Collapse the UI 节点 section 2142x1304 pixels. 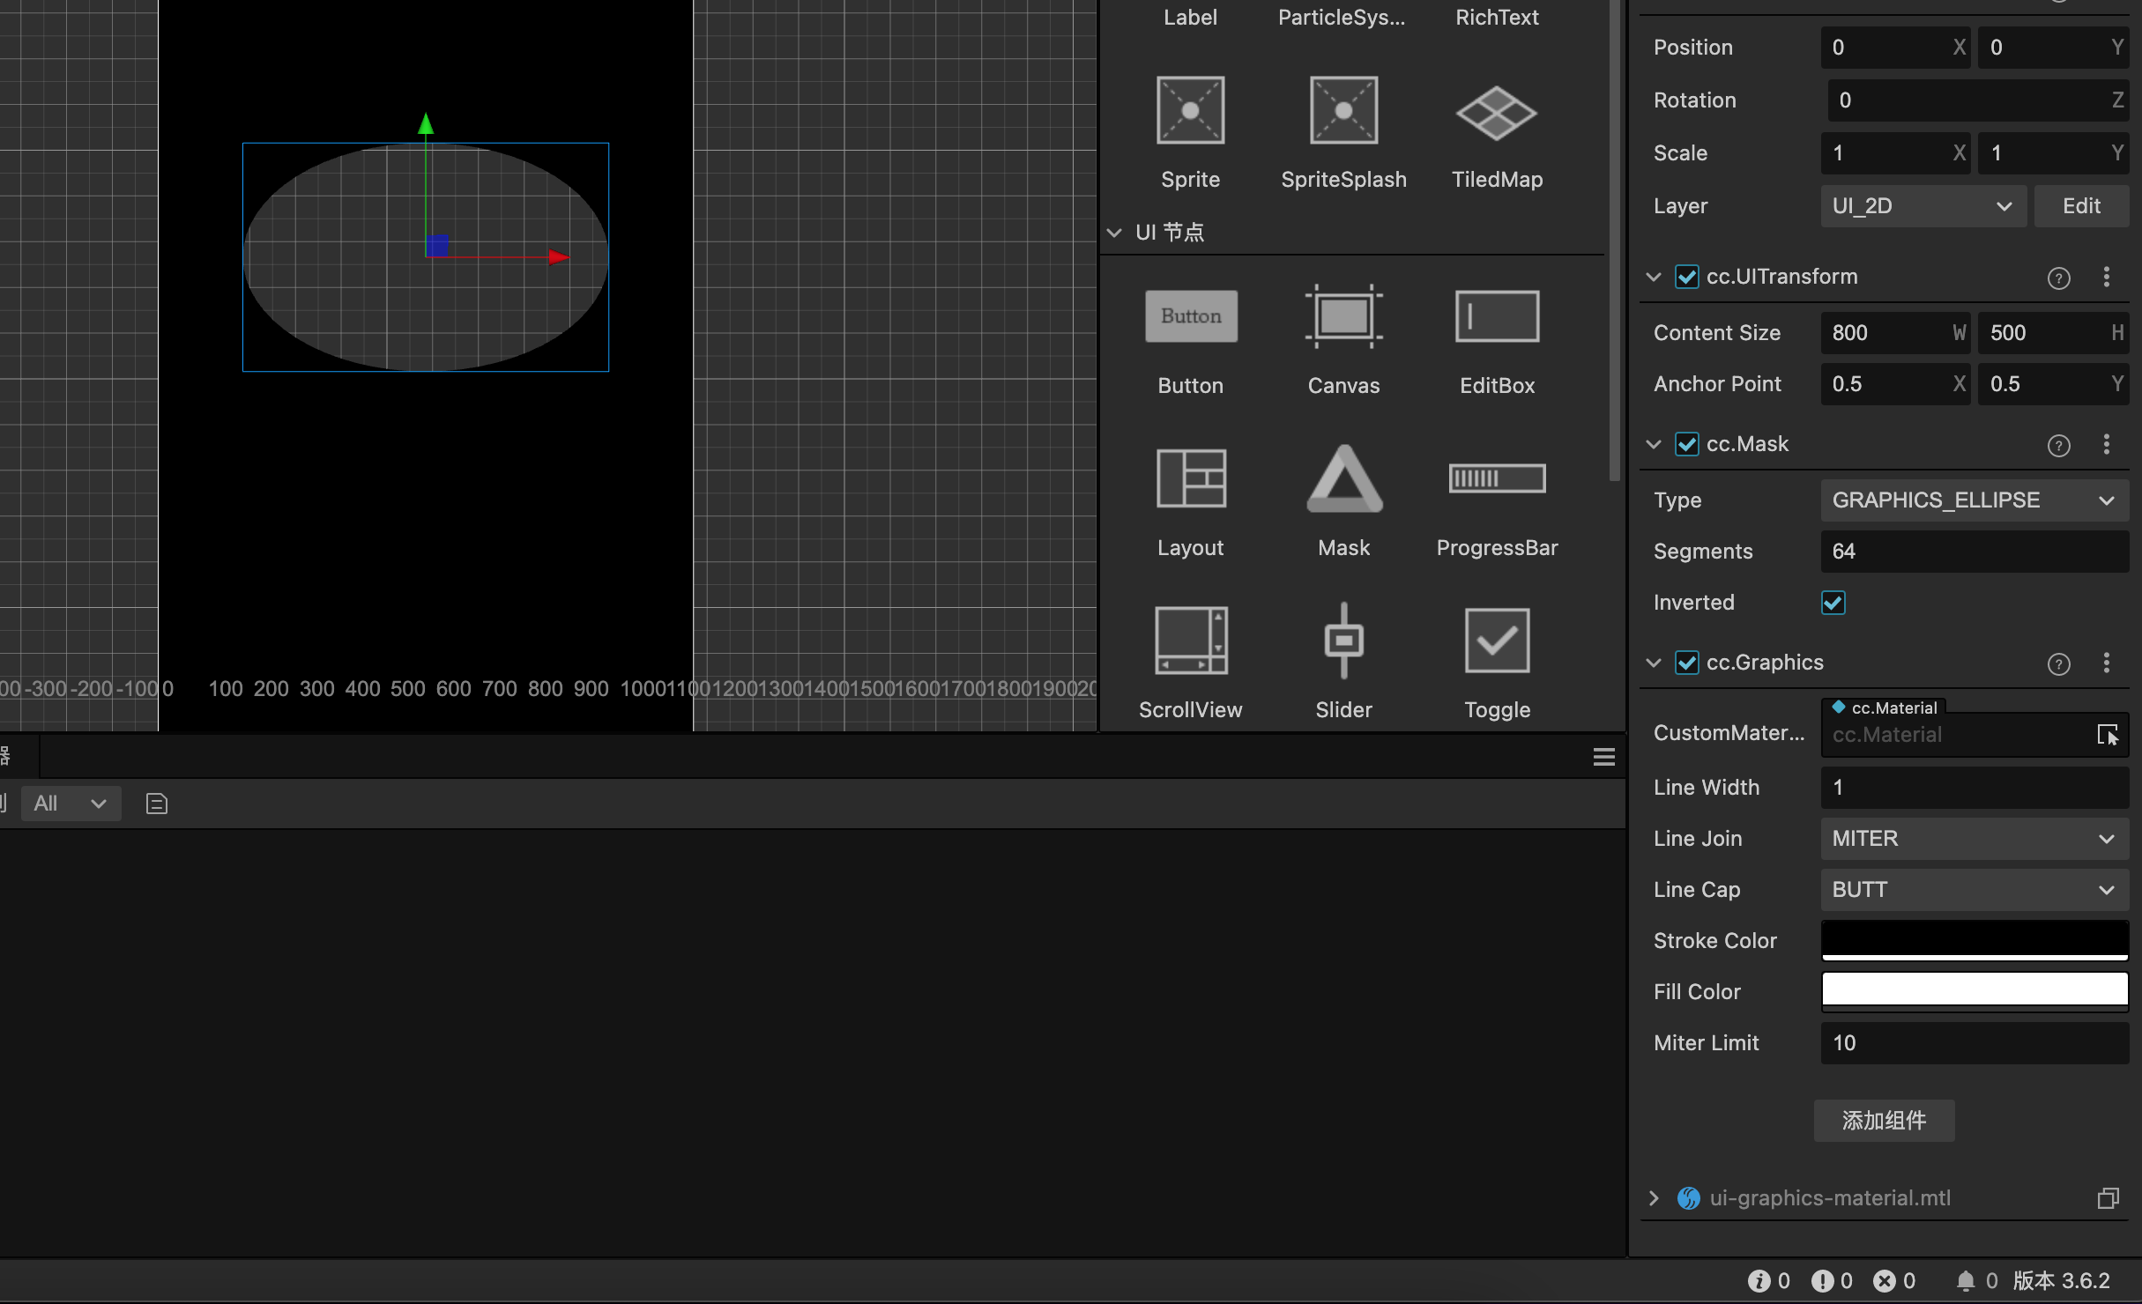coord(1114,233)
